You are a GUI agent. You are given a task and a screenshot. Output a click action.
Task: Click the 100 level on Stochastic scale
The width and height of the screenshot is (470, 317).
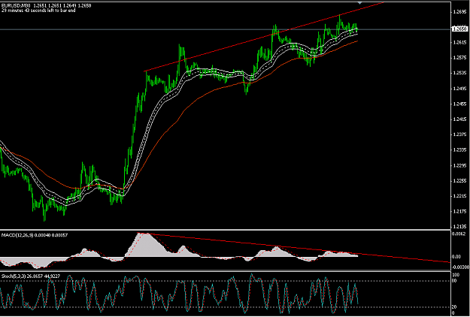pos(456,274)
